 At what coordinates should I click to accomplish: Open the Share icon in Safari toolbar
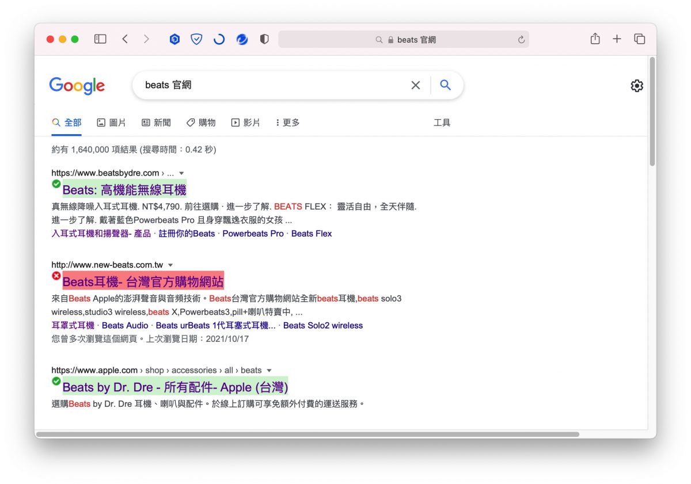point(595,39)
